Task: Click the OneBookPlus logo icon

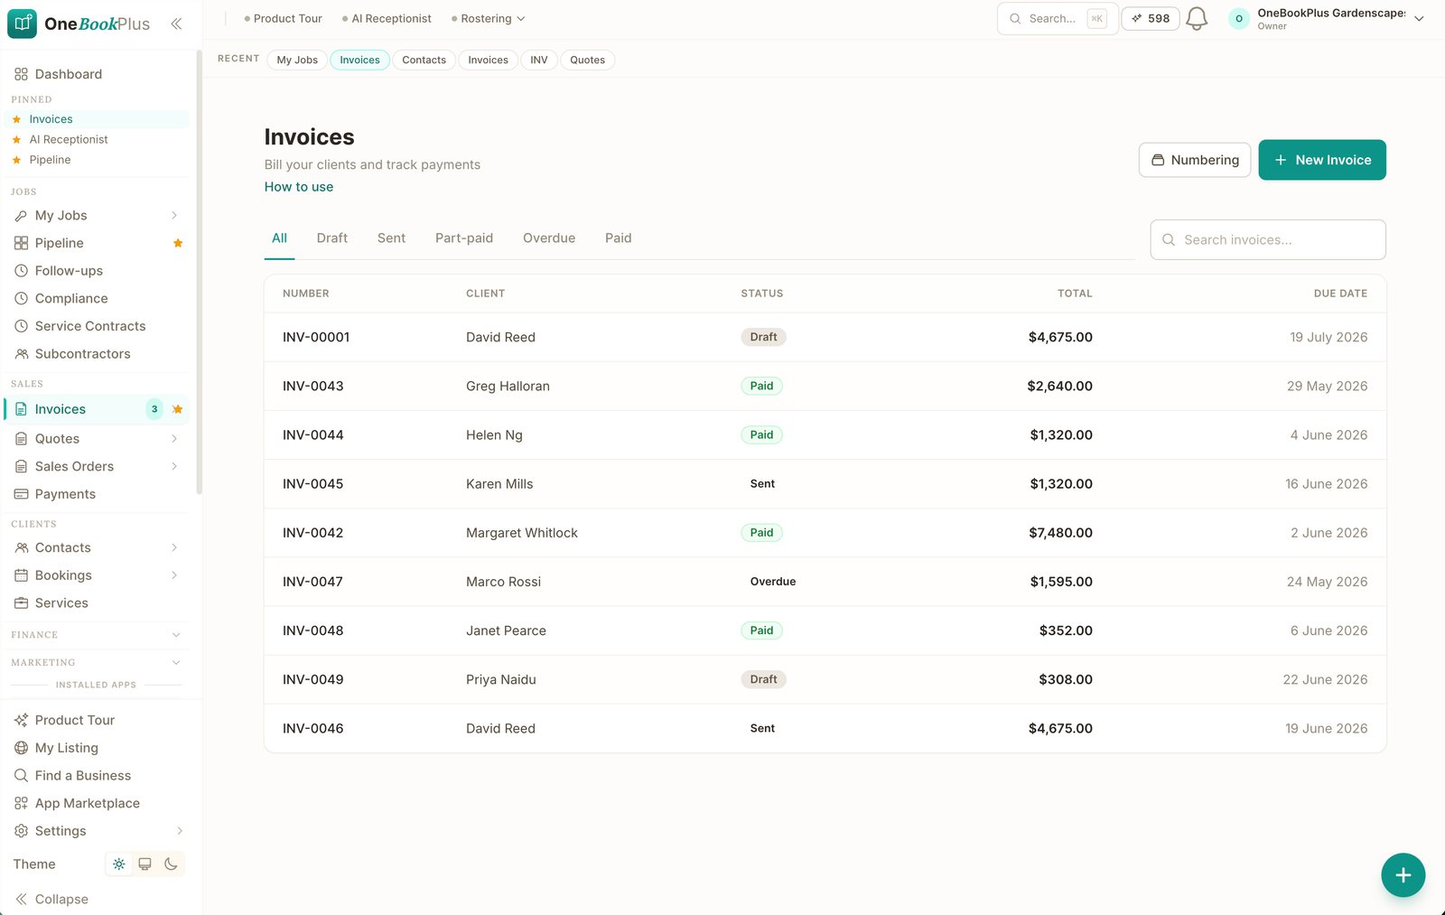Action: click(x=22, y=23)
